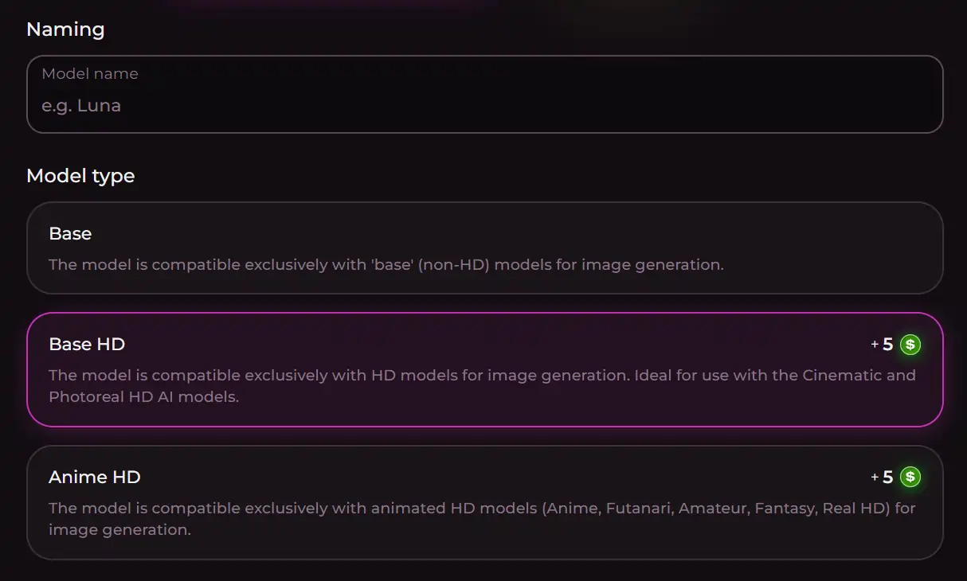Select the Base model type option
This screenshot has width=967, height=581.
(483, 248)
